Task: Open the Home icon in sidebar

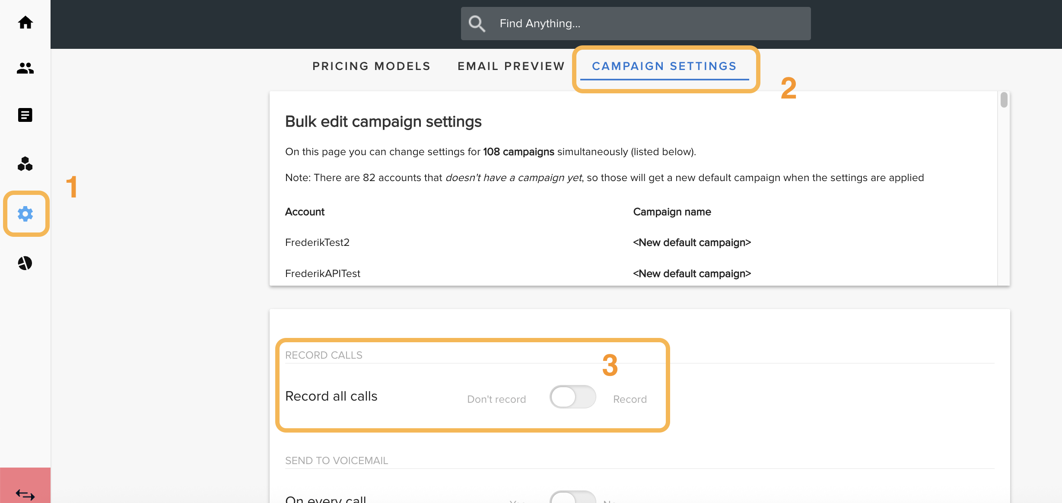Action: (25, 22)
